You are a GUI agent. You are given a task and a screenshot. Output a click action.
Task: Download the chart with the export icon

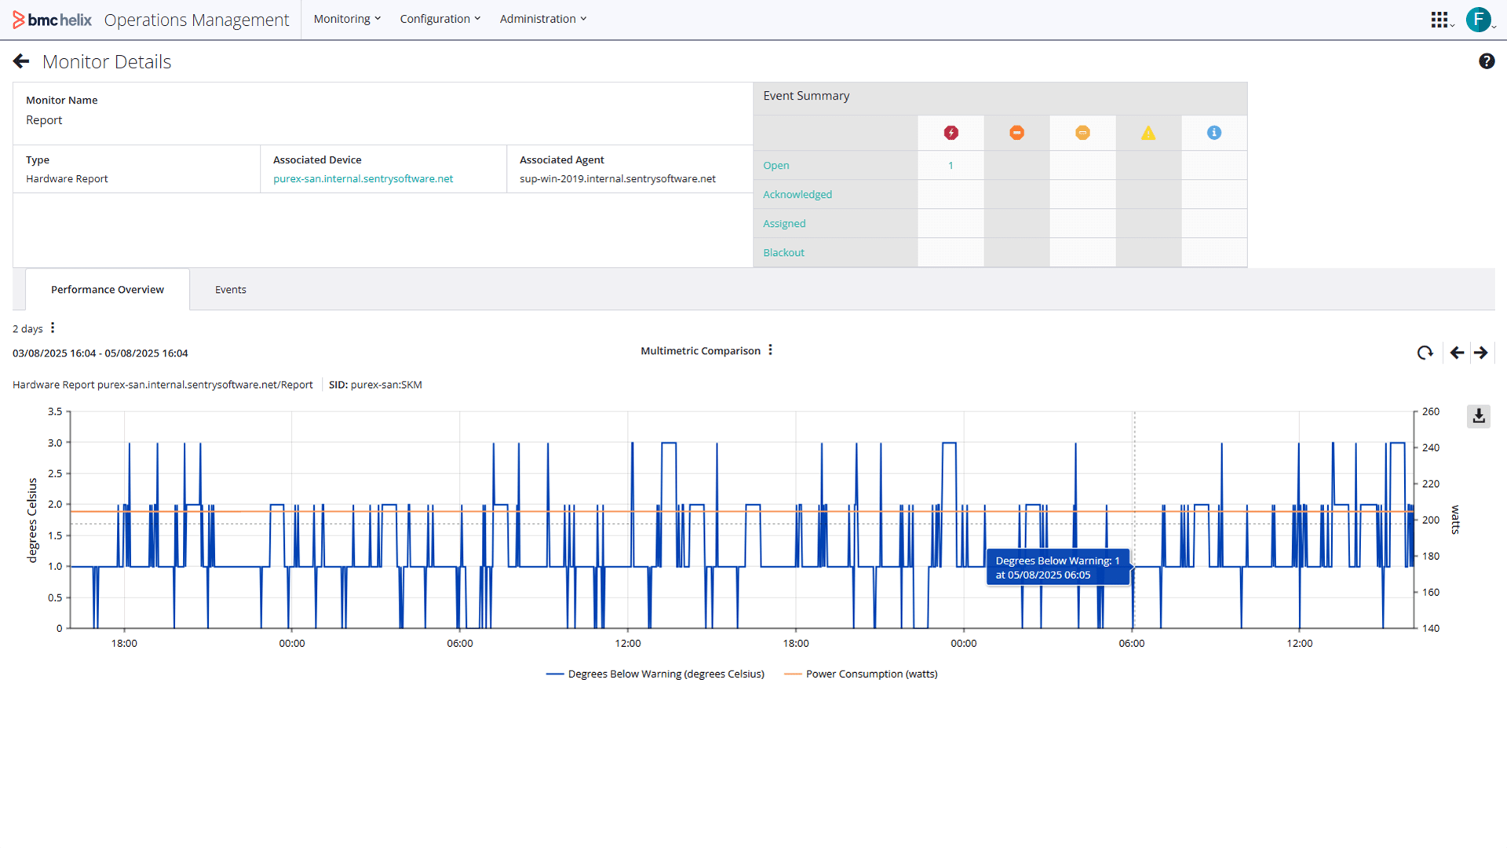click(x=1478, y=416)
